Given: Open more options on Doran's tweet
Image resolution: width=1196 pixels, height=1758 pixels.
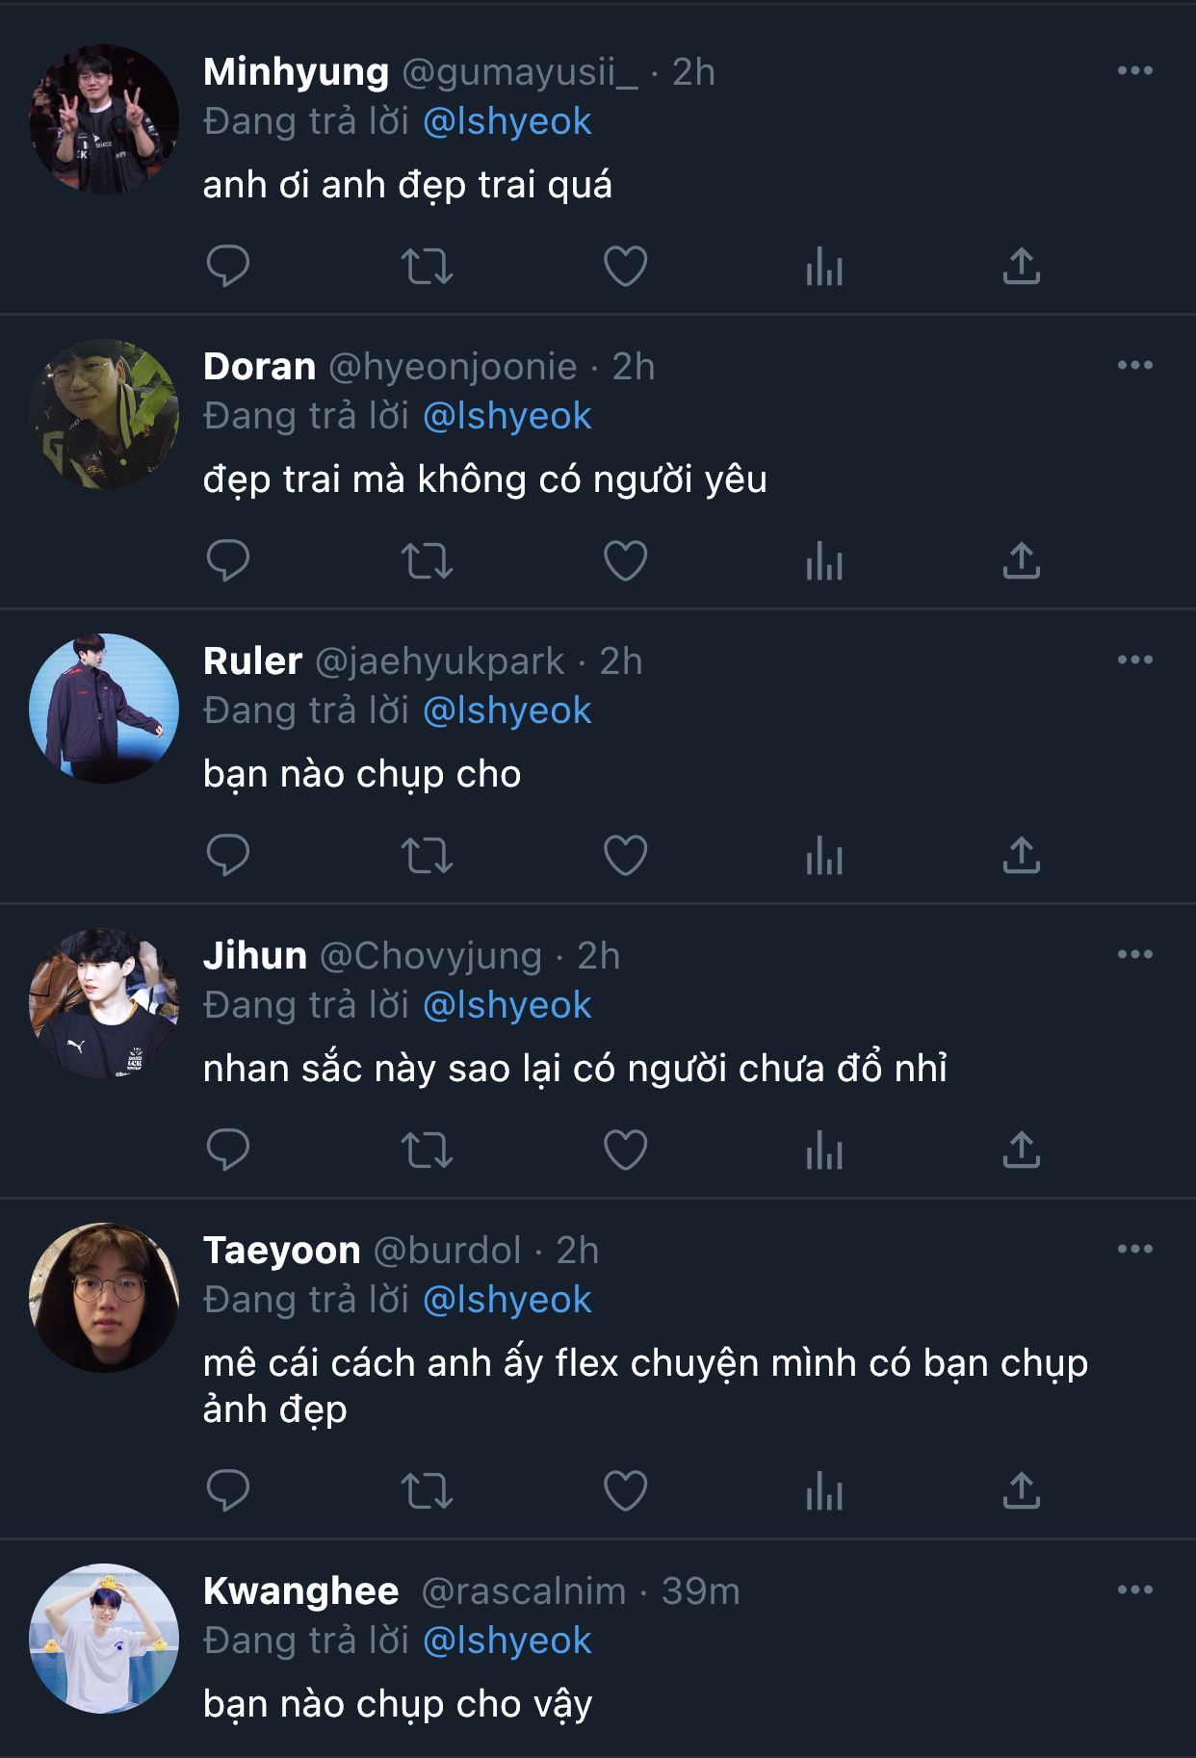Looking at the screenshot, I should [1135, 366].
